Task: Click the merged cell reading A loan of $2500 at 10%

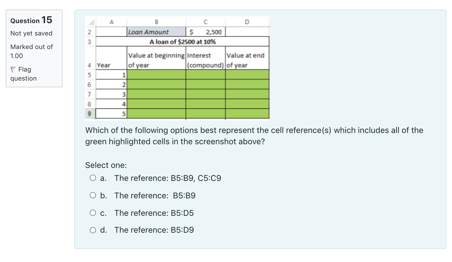Action: click(183, 42)
